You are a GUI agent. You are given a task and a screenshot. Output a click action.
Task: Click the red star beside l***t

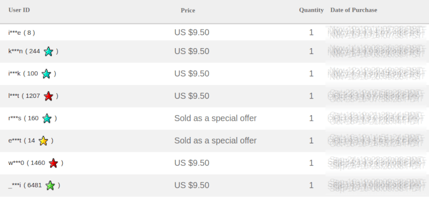click(x=48, y=96)
